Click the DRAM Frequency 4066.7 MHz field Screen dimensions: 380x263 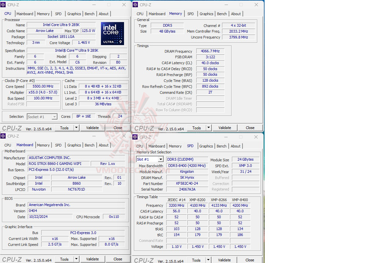[210, 51]
